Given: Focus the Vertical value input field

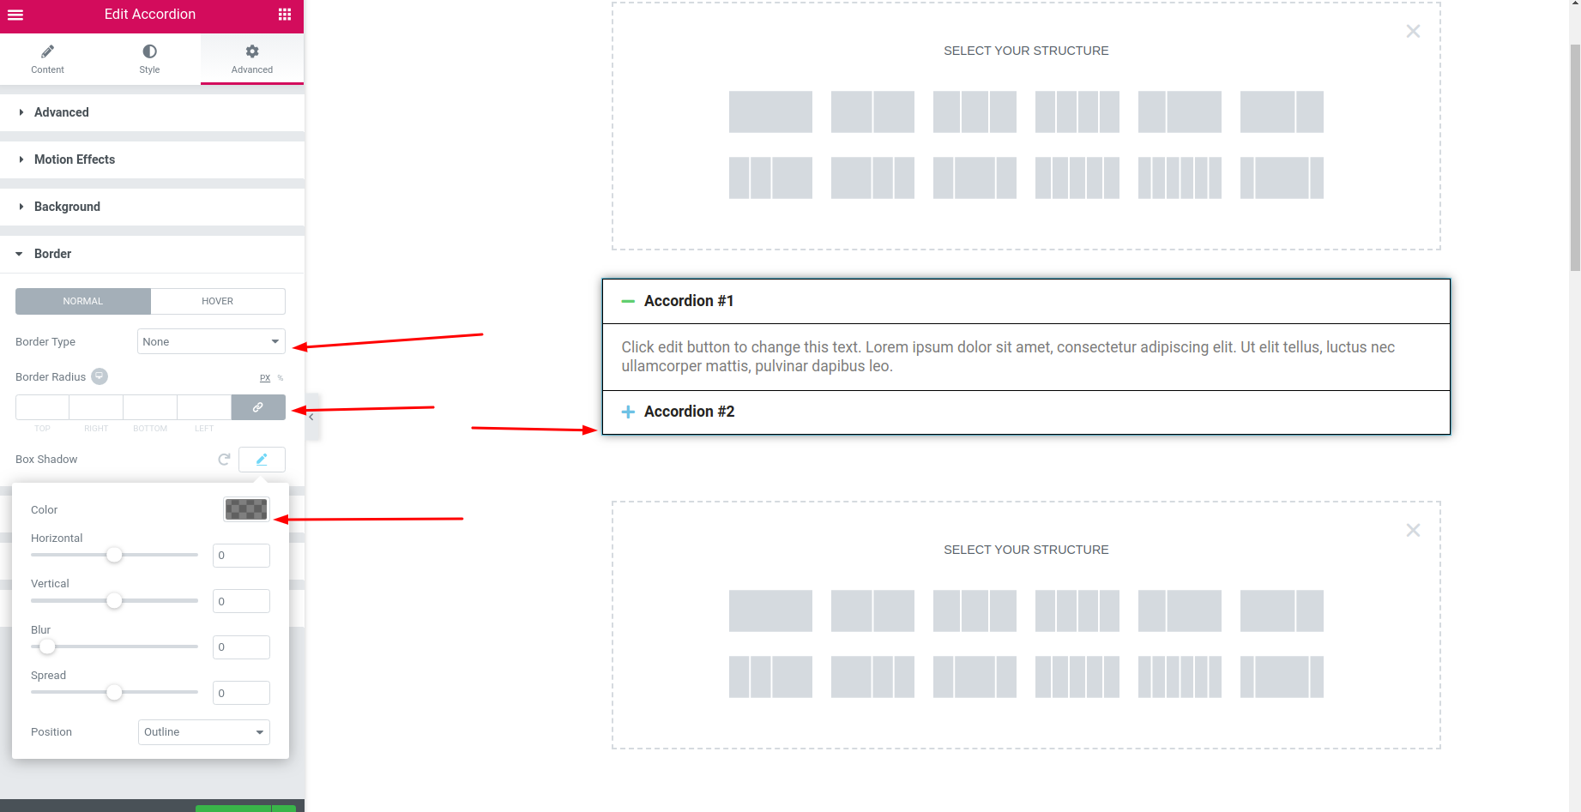Looking at the screenshot, I should (241, 601).
